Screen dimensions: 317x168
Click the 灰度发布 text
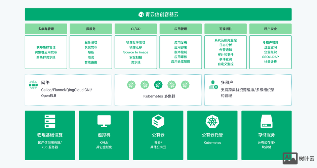pyautogui.click(x=91, y=47)
